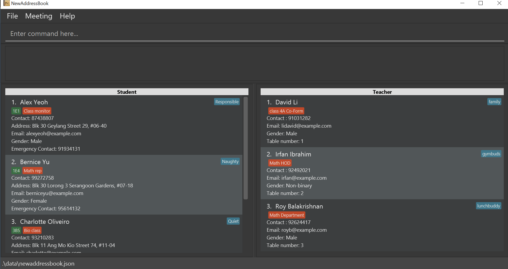
Task: Click the family tag
Action: tap(494, 102)
